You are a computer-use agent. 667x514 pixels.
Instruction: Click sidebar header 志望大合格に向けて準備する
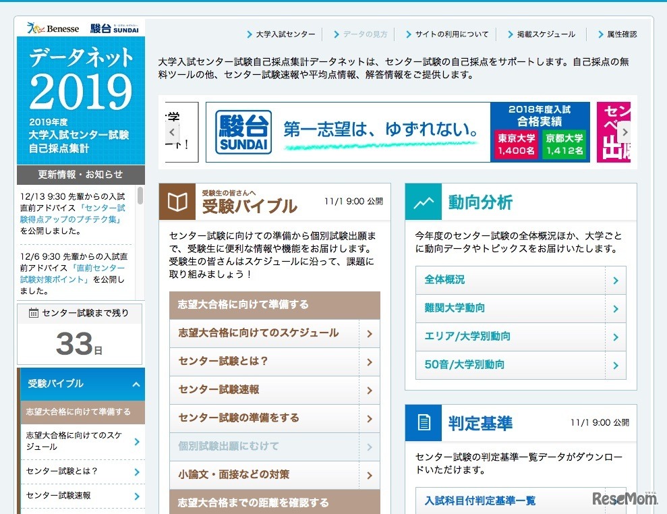click(82, 412)
